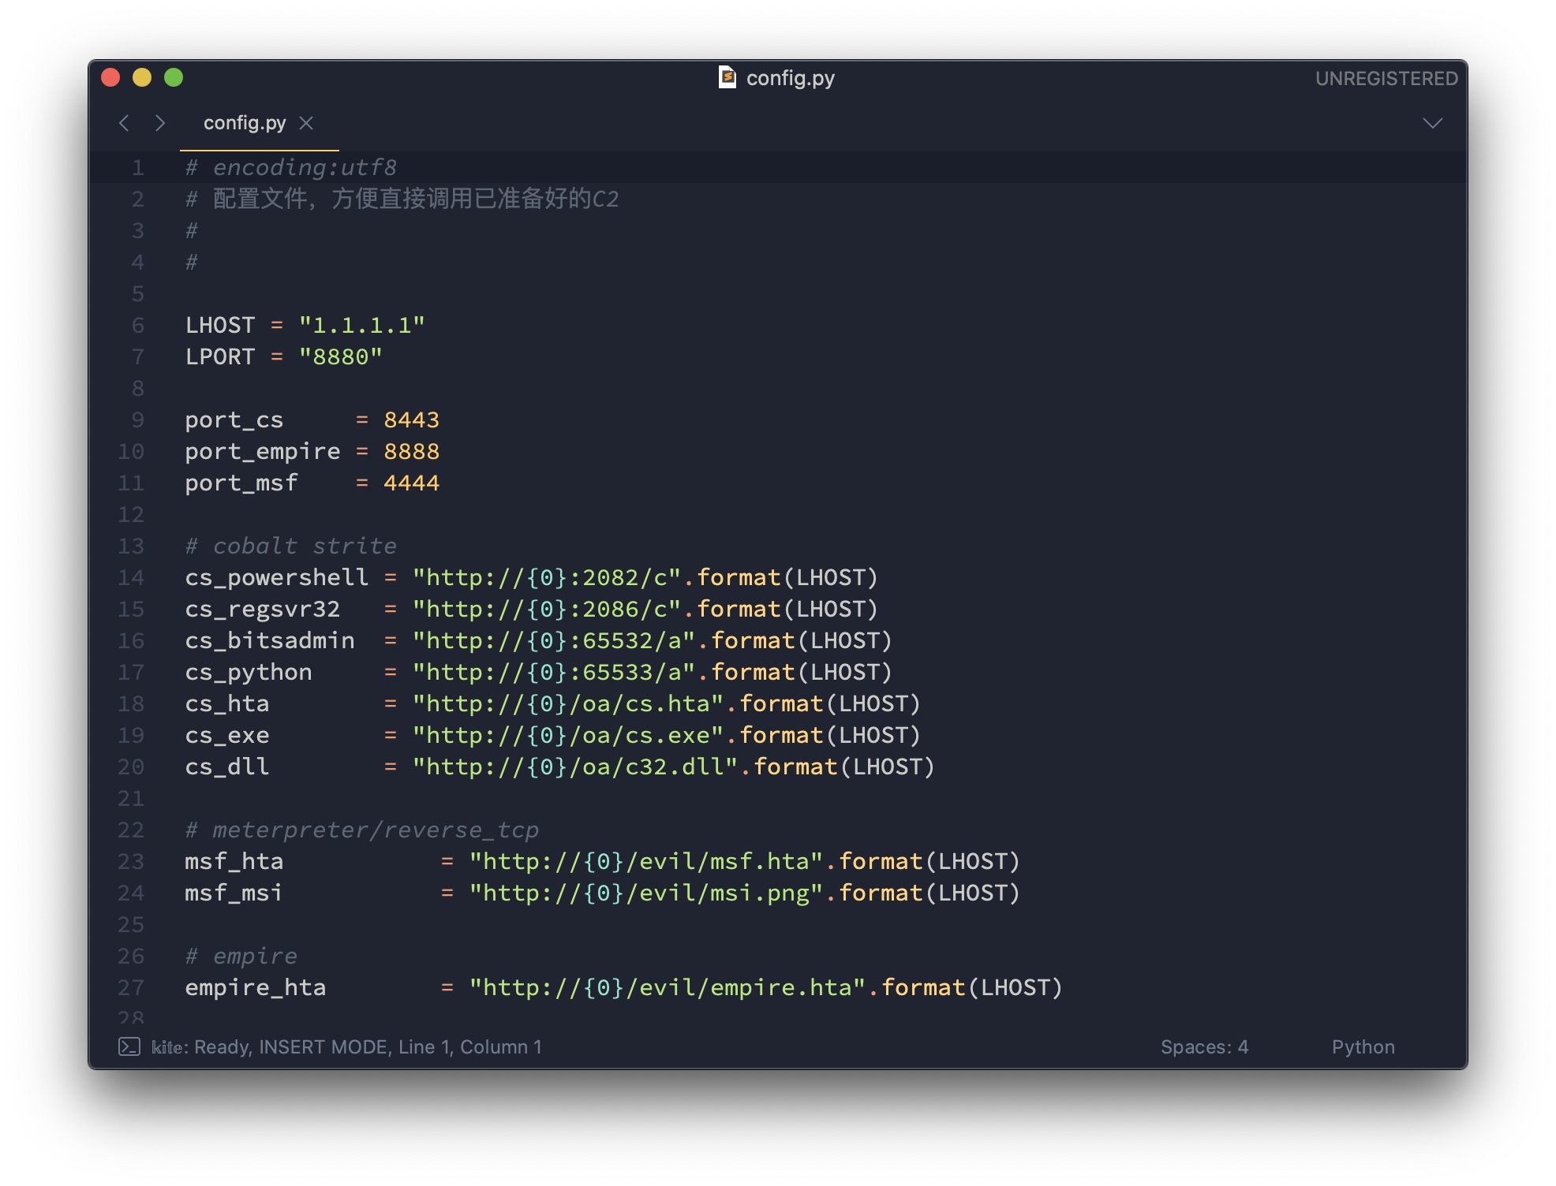Close the config.py tab
The height and width of the screenshot is (1186, 1556).
coord(306,123)
